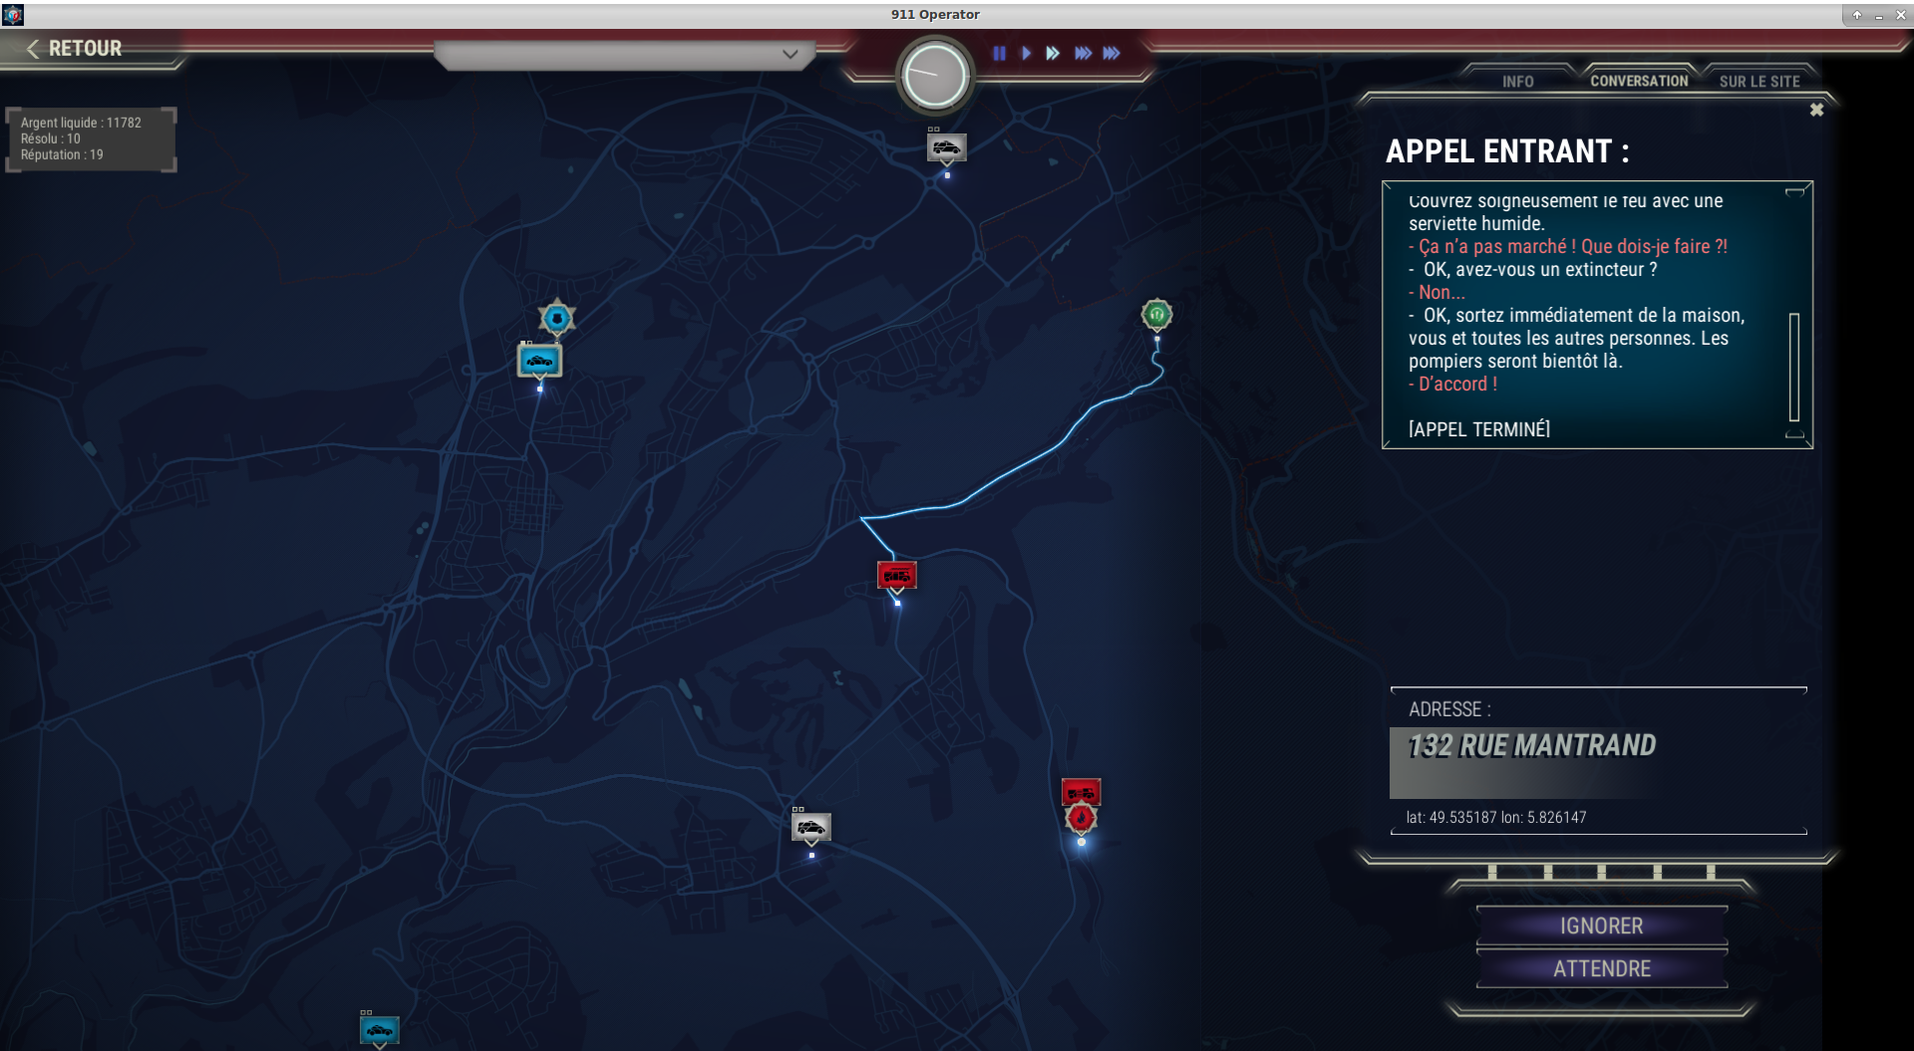
Task: Click the blue police station badge icon
Action: pos(556,319)
